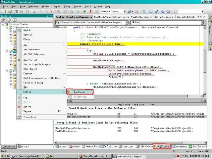Image resolution: width=212 pixels, height=159 pixels.
Task: Open the Run() member combo box arrow
Action: (202, 23)
